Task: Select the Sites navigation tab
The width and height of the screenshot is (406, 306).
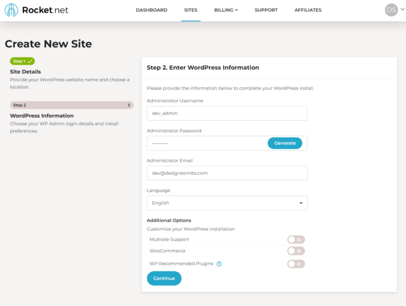Action: (x=191, y=10)
